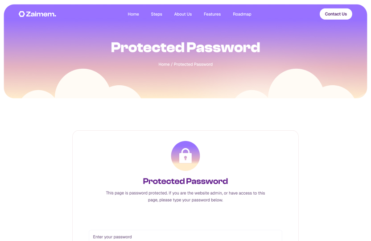The image size is (371, 241).
Task: Select Features in the top menu
Action: pos(212,14)
